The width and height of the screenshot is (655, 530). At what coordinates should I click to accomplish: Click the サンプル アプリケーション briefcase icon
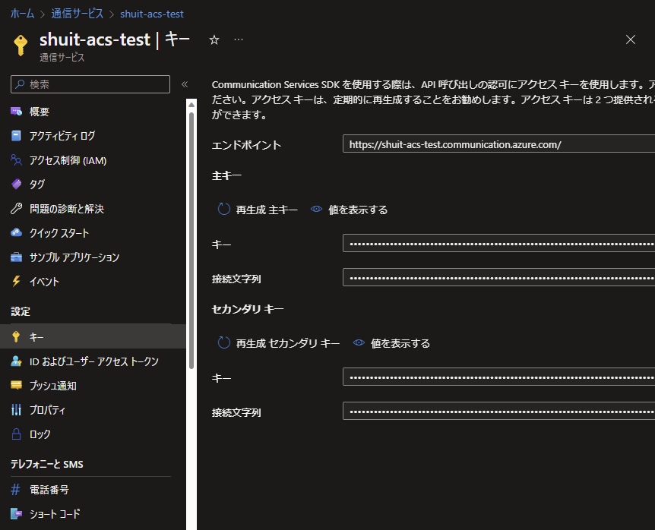16,257
